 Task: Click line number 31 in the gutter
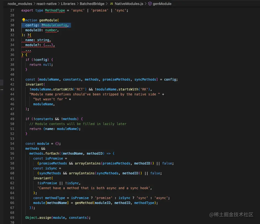tap(12, 30)
